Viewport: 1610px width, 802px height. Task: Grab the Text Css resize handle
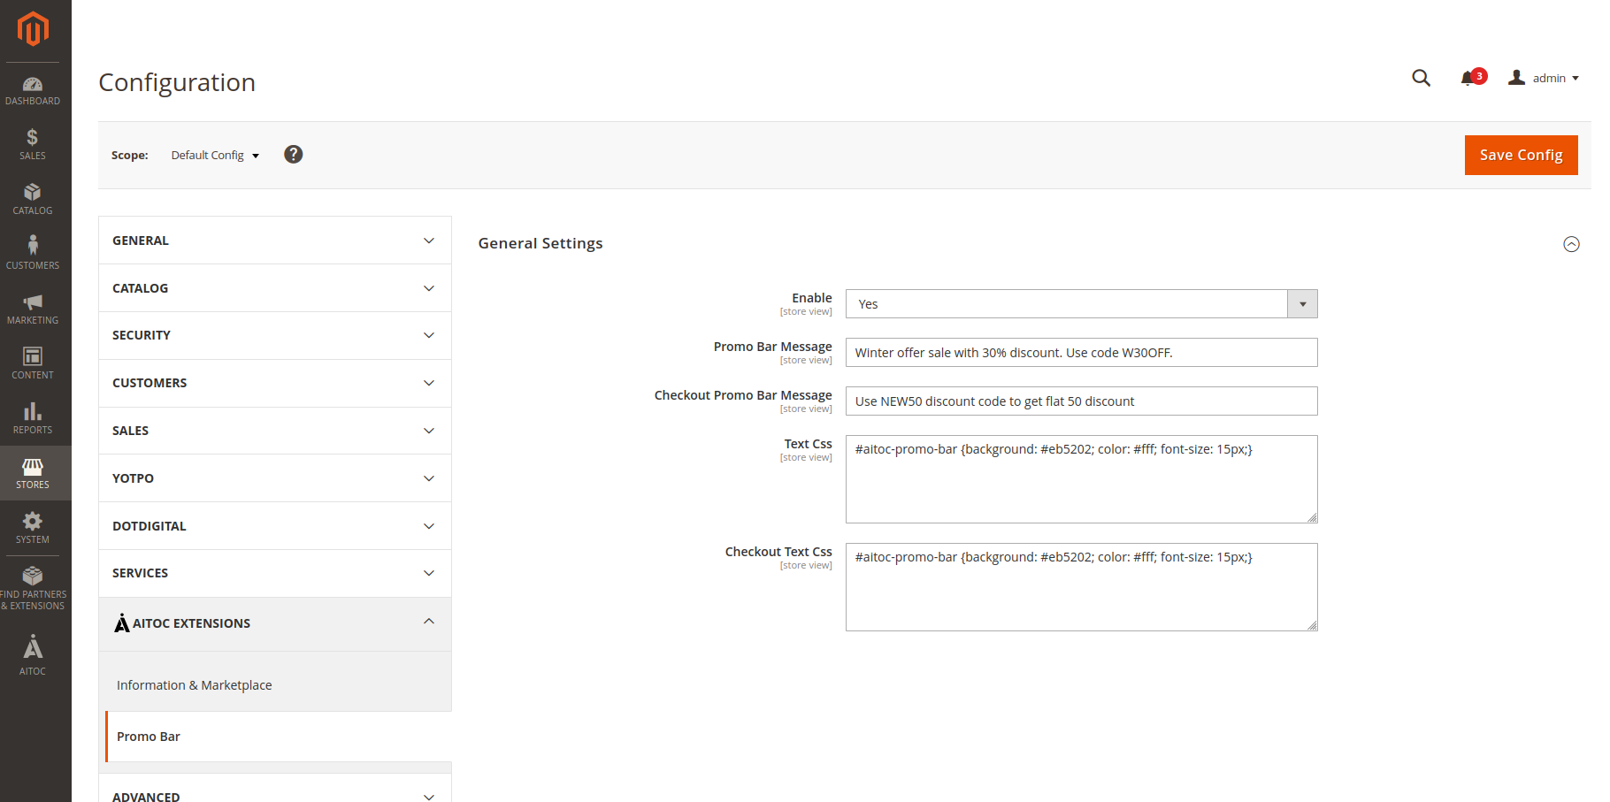point(1312,517)
